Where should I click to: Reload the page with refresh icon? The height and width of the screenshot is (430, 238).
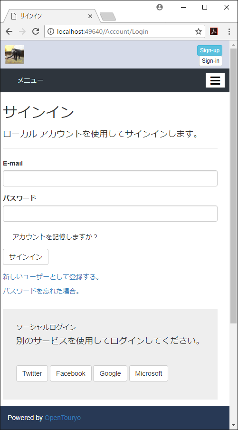click(x=36, y=31)
